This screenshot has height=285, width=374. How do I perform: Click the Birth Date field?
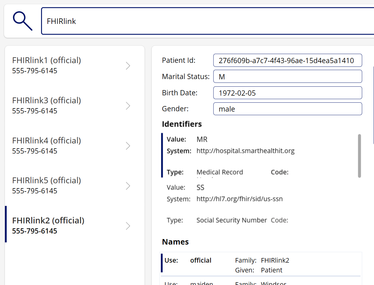pos(288,93)
